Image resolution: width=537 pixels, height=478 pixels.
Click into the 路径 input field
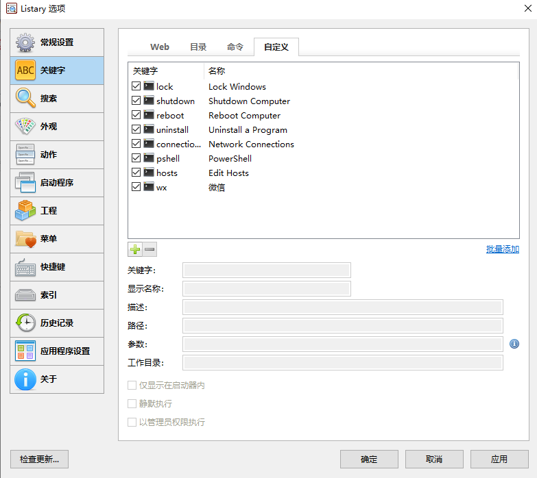tap(343, 325)
